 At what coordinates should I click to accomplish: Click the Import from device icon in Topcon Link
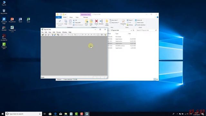pos(52,35)
